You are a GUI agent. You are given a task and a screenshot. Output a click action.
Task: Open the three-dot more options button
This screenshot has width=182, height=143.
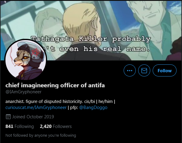coord(129,70)
